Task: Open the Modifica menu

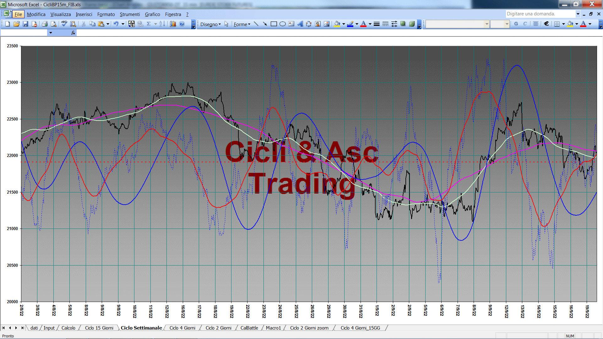Action: click(x=36, y=14)
